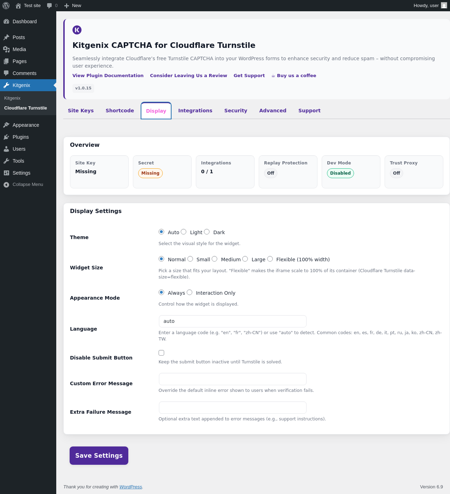This screenshot has height=494, width=450.
Task: Click the v1.0.15 version badge
Action: coord(83,88)
